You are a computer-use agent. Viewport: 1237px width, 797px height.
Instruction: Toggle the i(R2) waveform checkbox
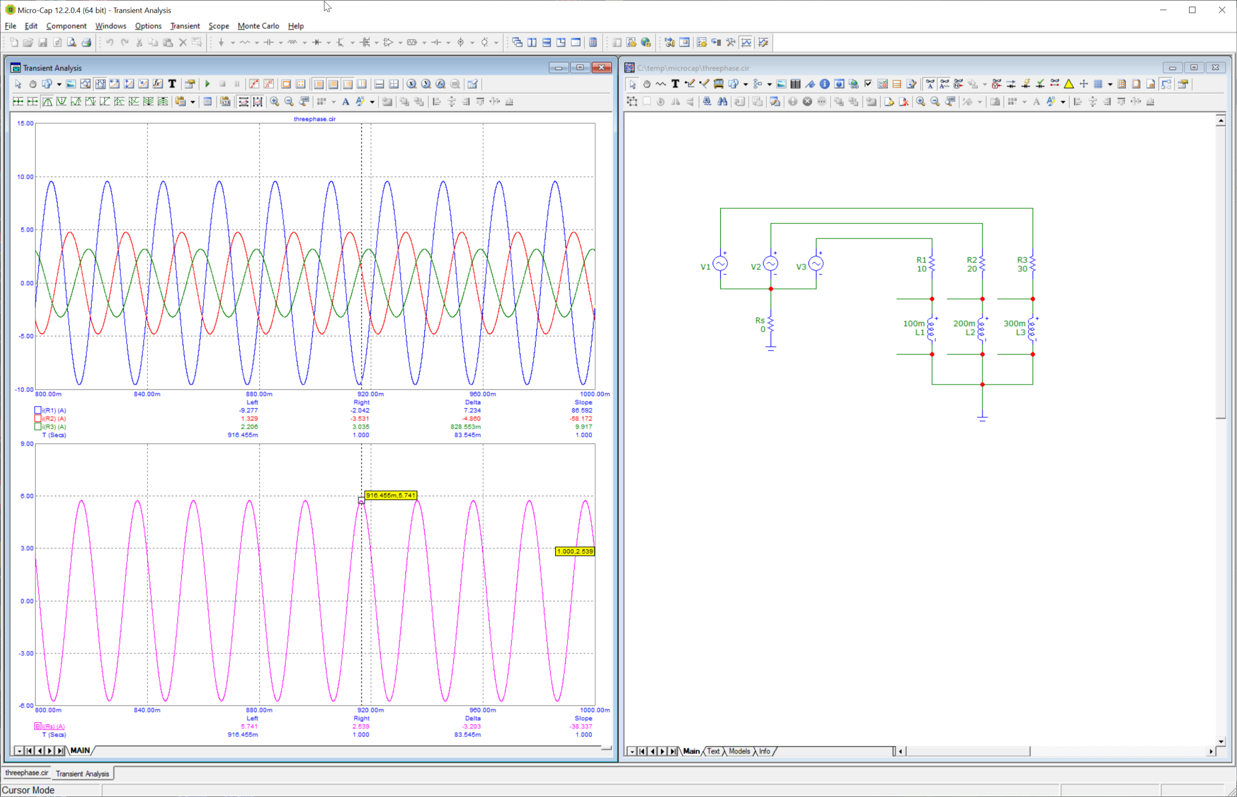[38, 419]
